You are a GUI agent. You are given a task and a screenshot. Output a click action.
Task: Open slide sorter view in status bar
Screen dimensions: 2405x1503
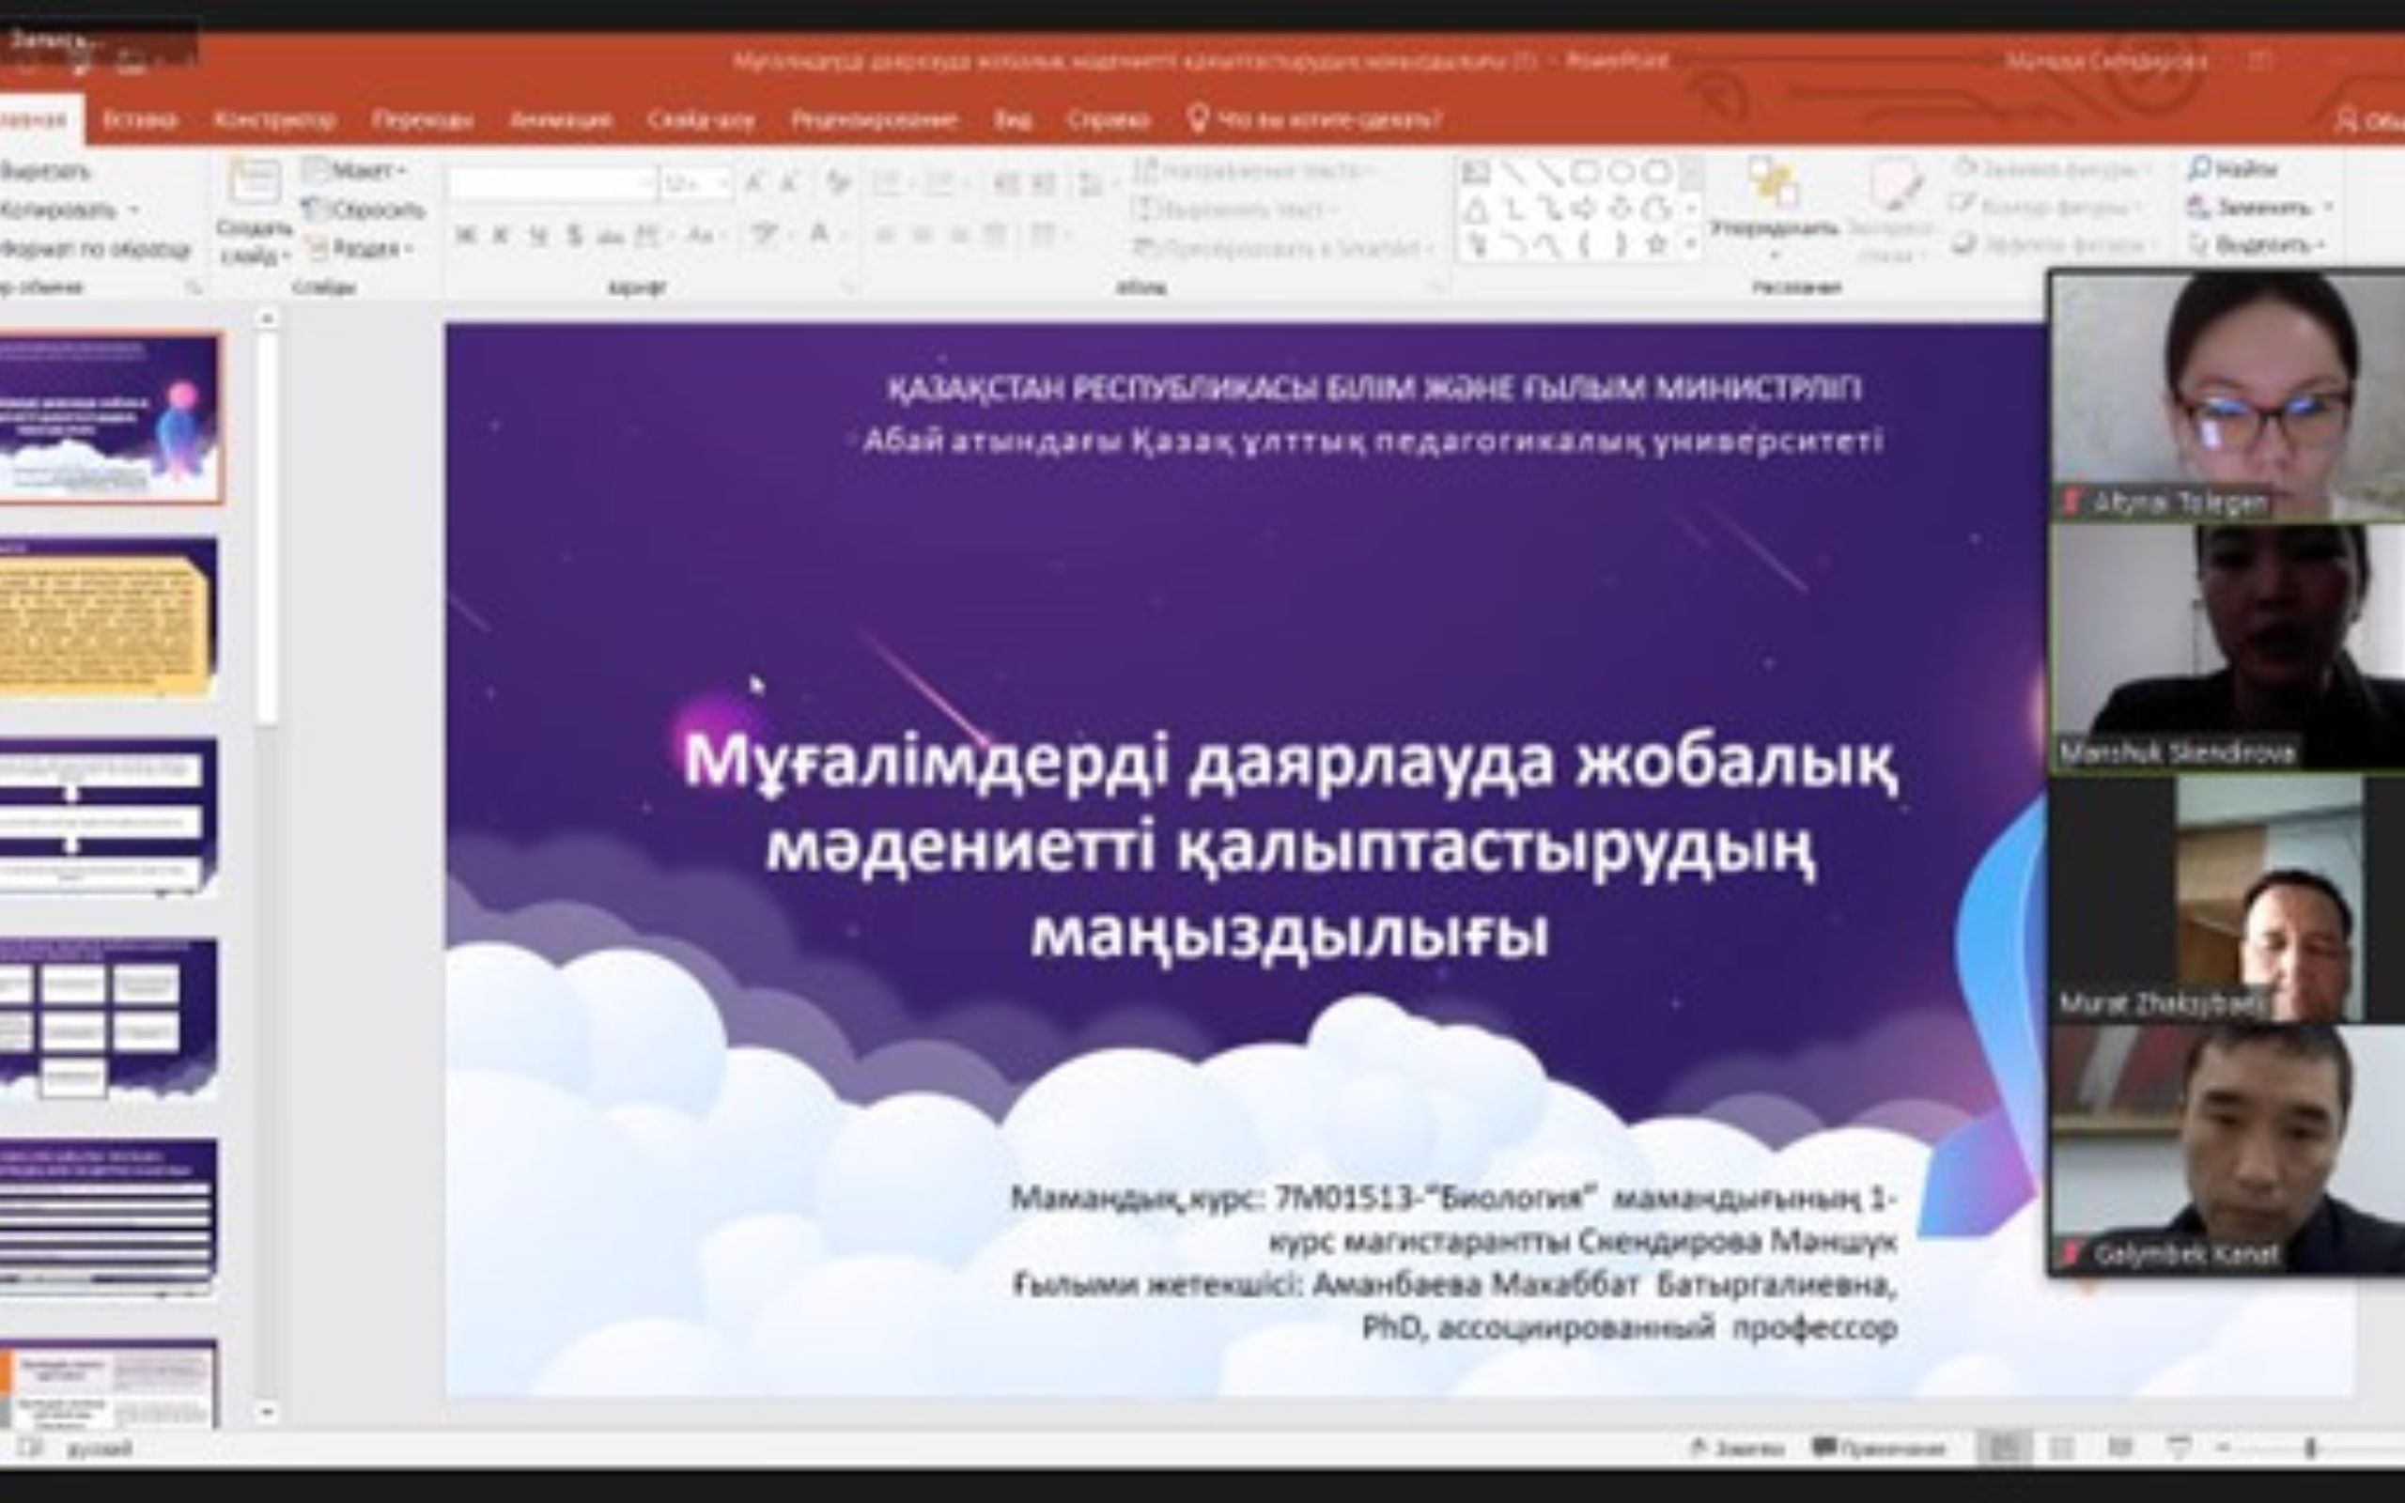pos(2062,1449)
